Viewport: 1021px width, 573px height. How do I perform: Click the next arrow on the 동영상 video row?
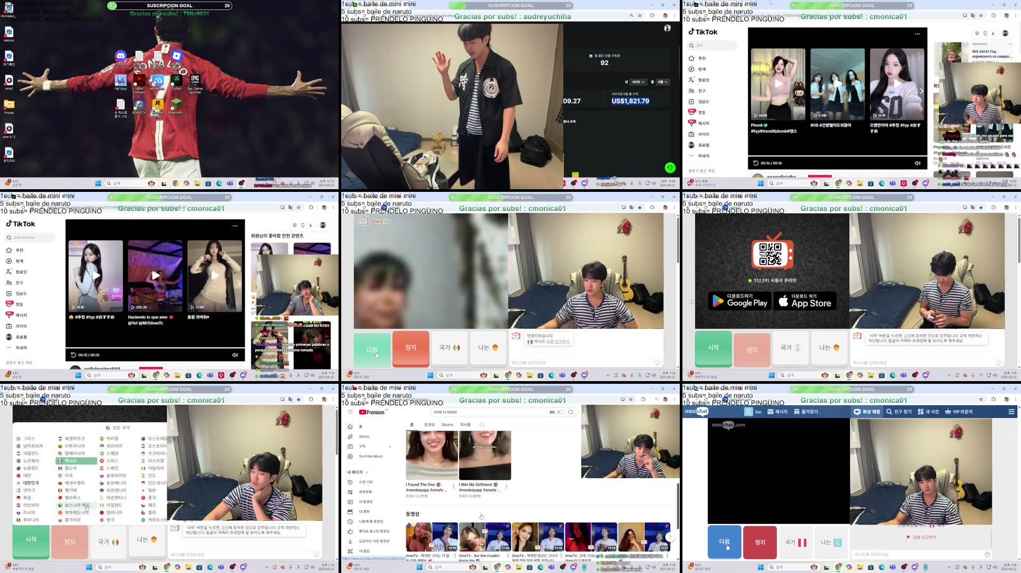click(x=670, y=537)
